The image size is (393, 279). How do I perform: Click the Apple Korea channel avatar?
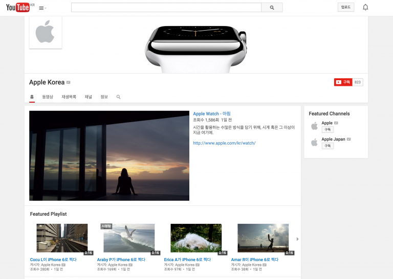(46, 33)
